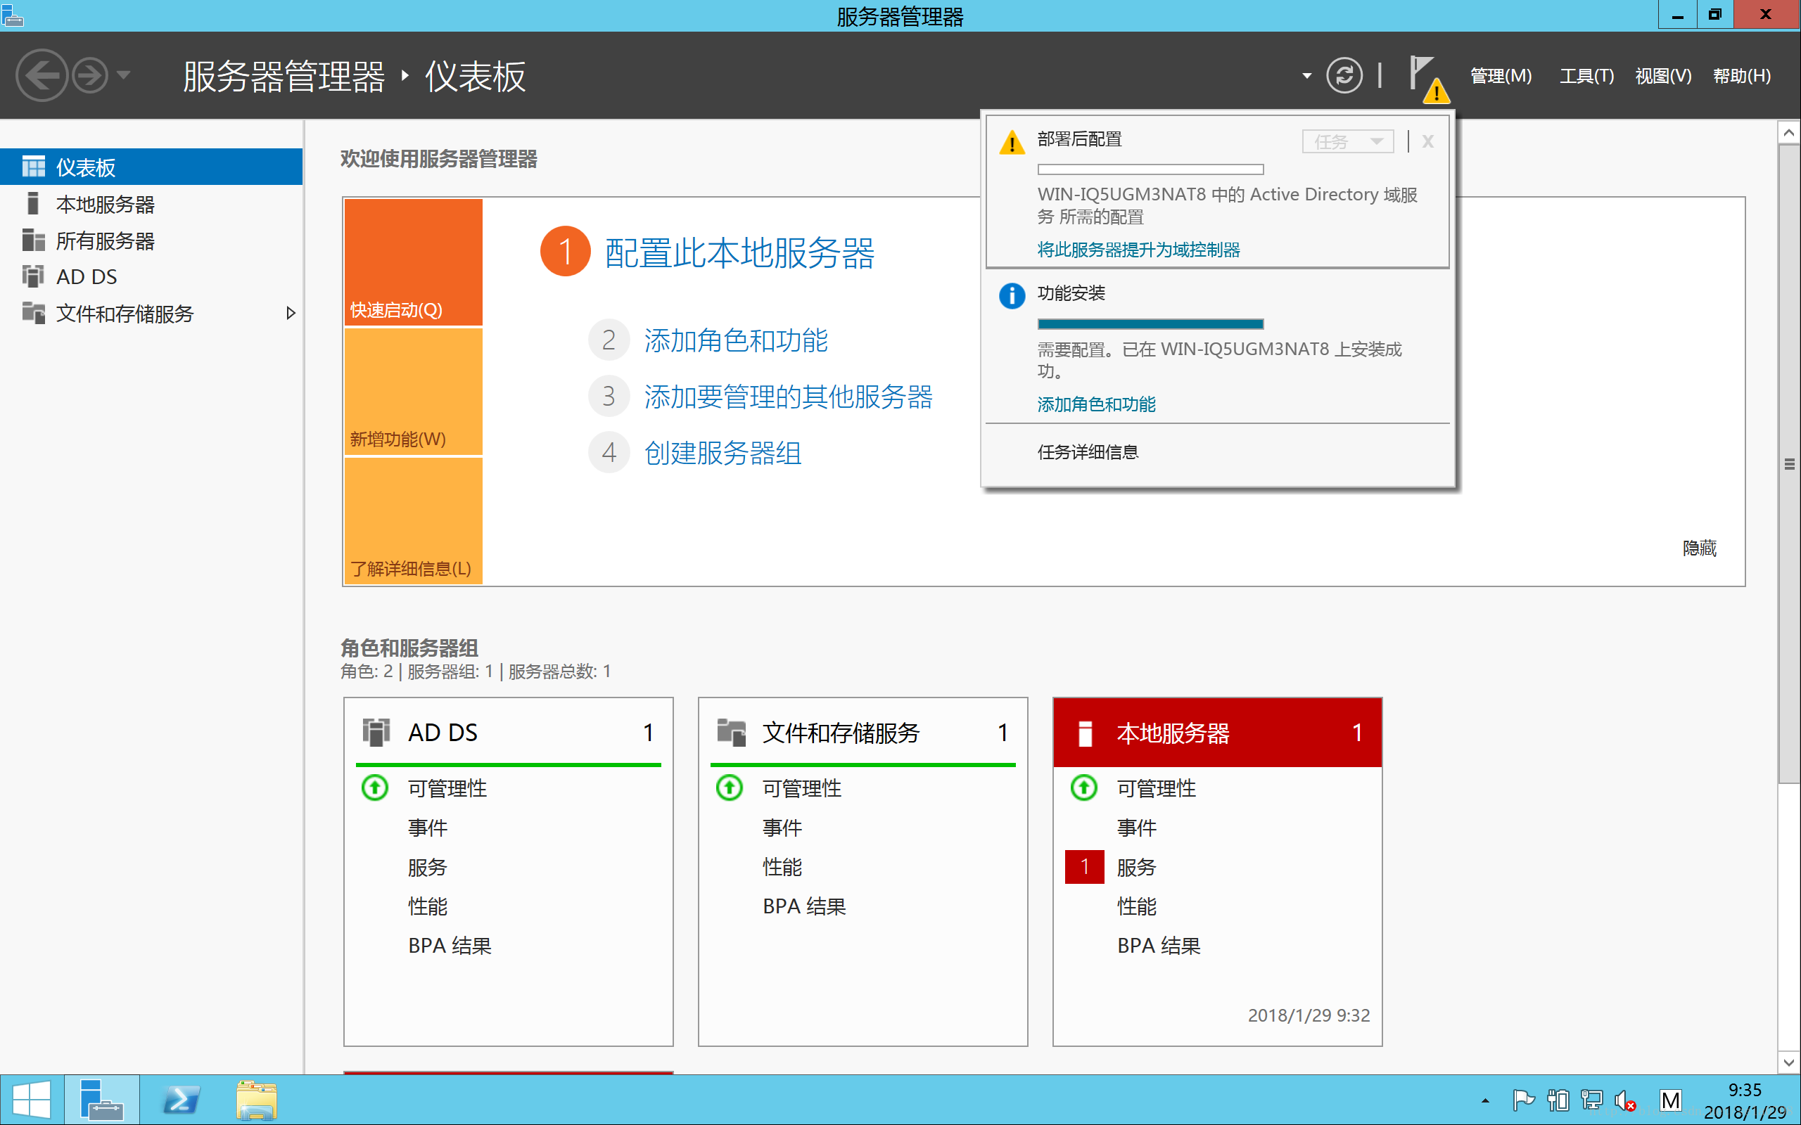
Task: Click 配置此本地服务器 link
Action: click(740, 253)
